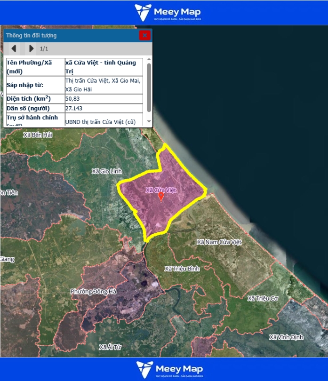Click the red location pin marker

click(x=161, y=196)
